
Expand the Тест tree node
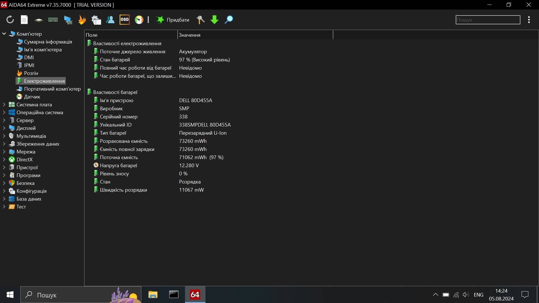tap(4, 207)
